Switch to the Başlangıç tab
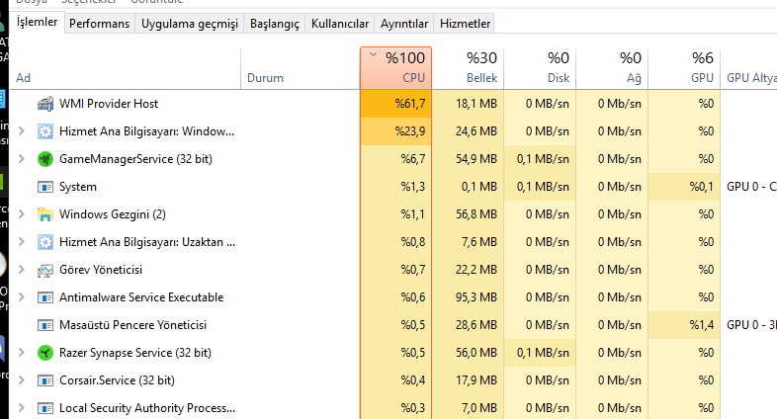 coord(275,24)
